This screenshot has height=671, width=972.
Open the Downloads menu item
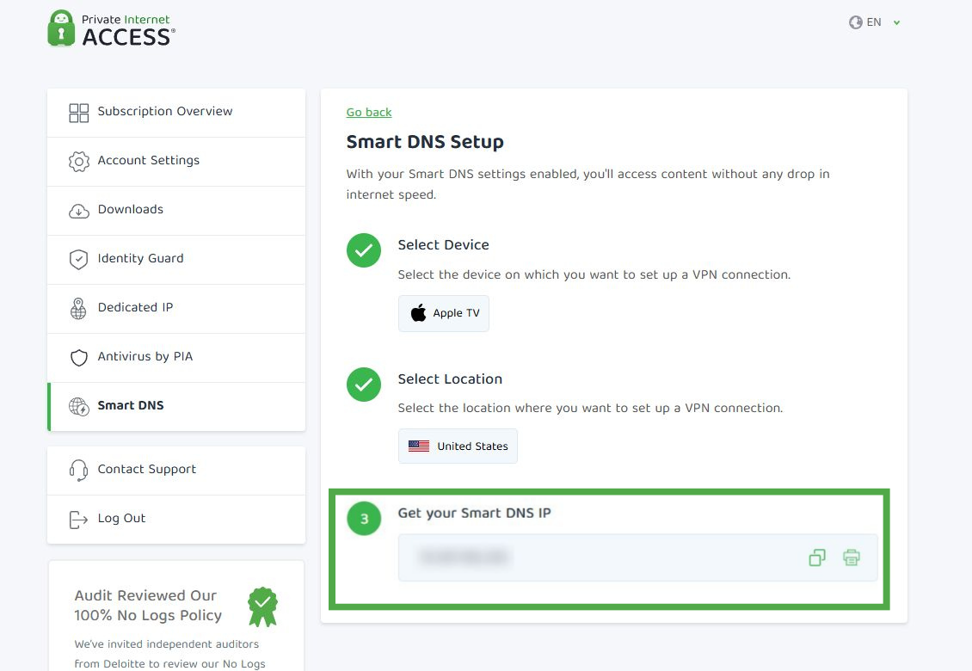(176, 210)
